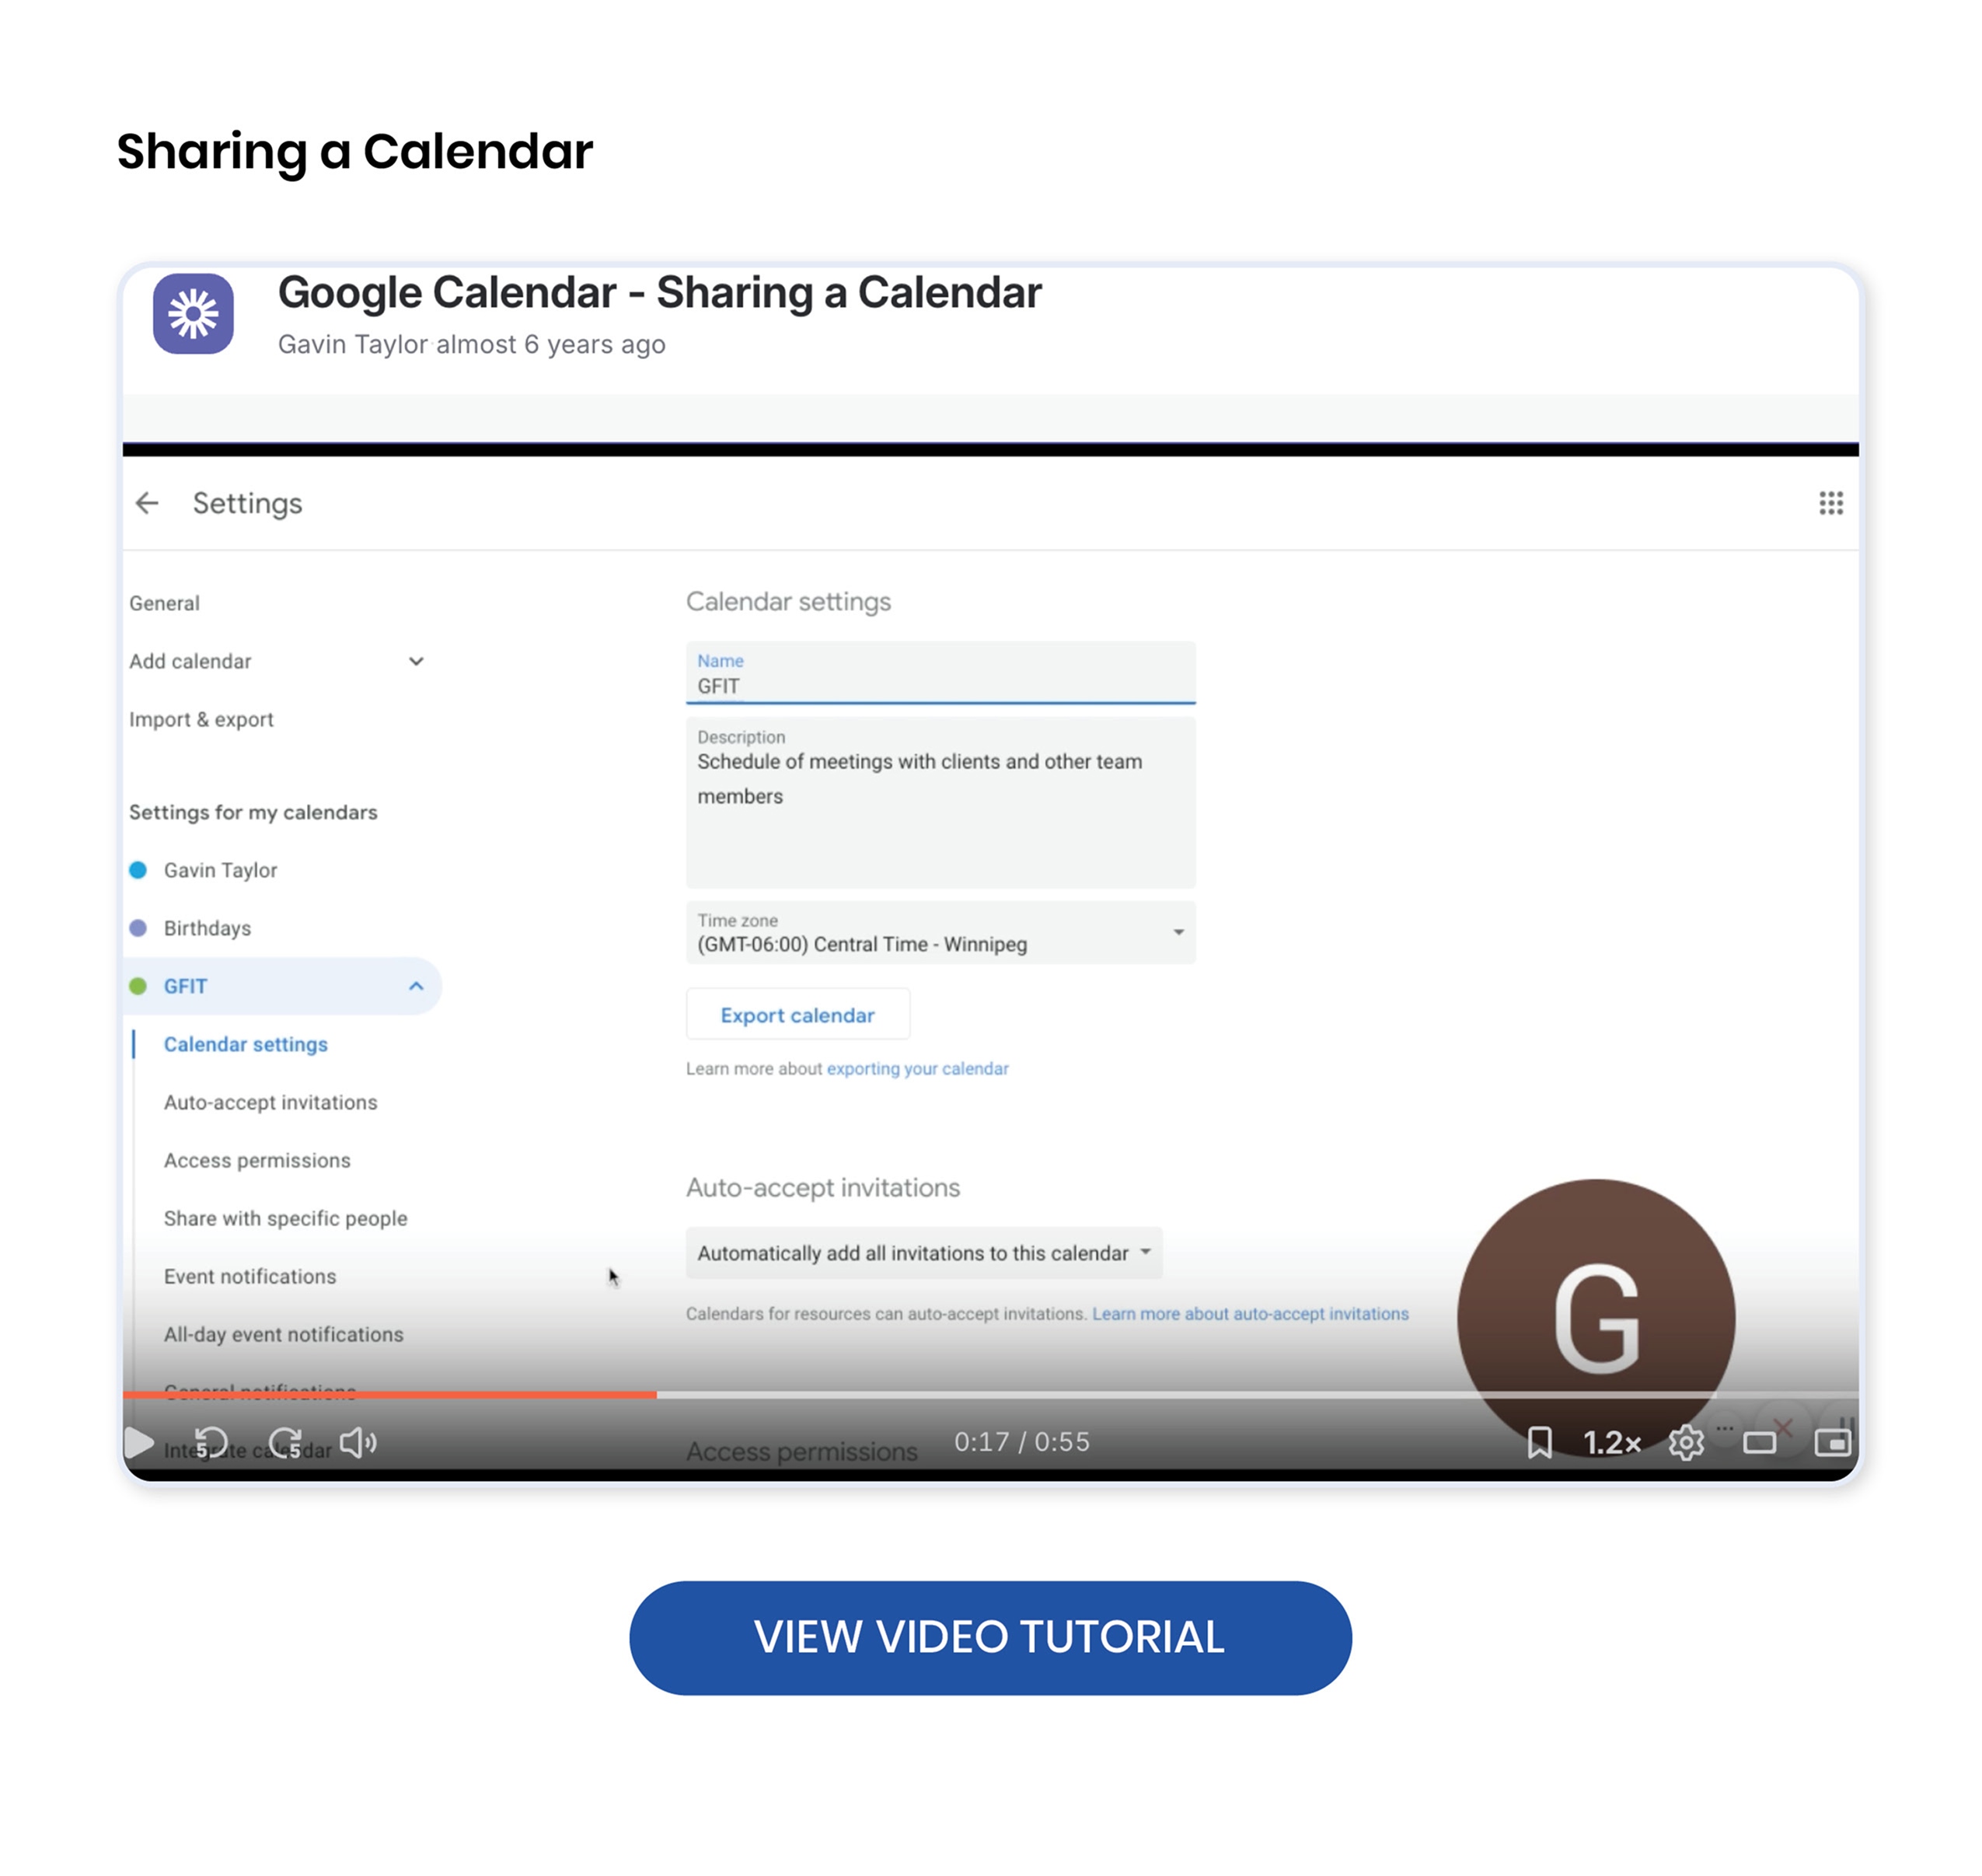Open the auto-accept invitations dropdown
This screenshot has height=1876, width=1982.
pyautogui.click(x=923, y=1252)
